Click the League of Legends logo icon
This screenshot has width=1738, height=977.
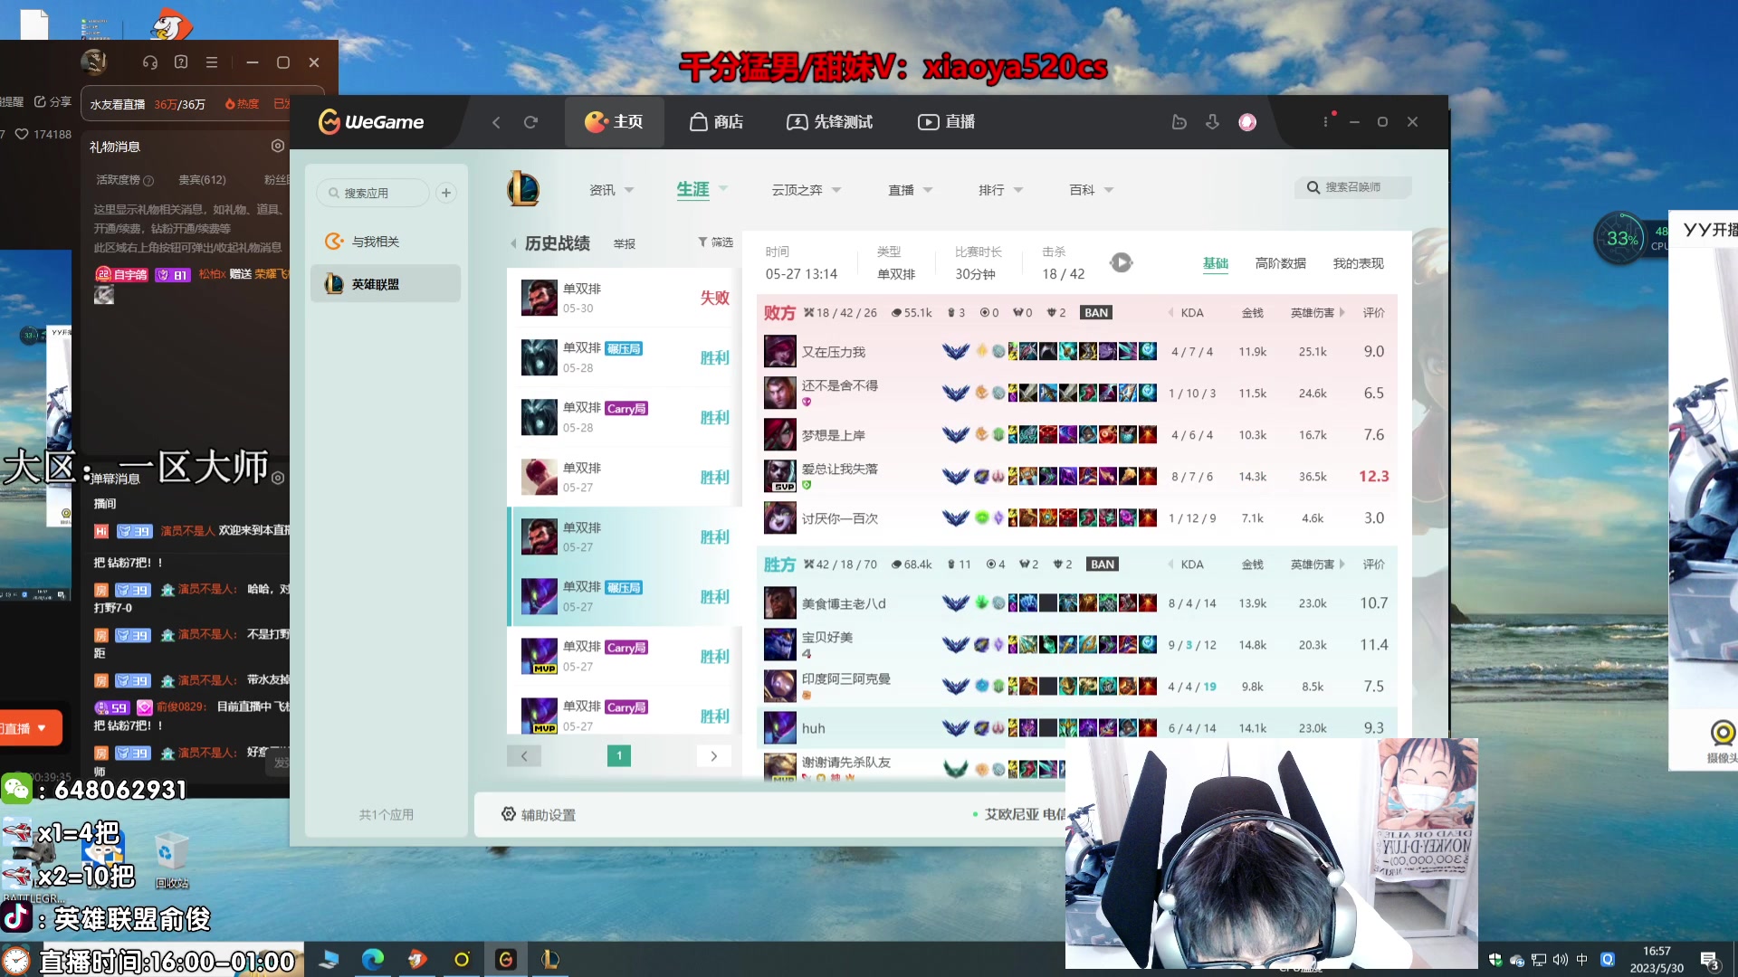[523, 189]
